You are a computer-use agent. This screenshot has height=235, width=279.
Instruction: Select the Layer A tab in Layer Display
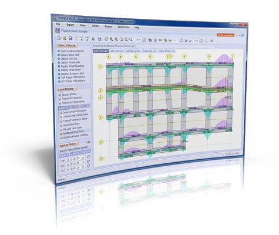(x=63, y=108)
